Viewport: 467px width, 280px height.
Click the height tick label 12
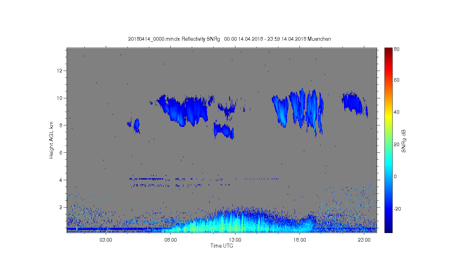pyautogui.click(x=60, y=71)
